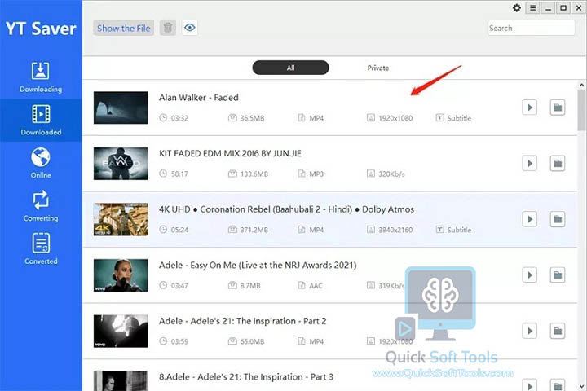Click the 05:24 duration value
Screen dimensions: 587x391
click(x=179, y=230)
